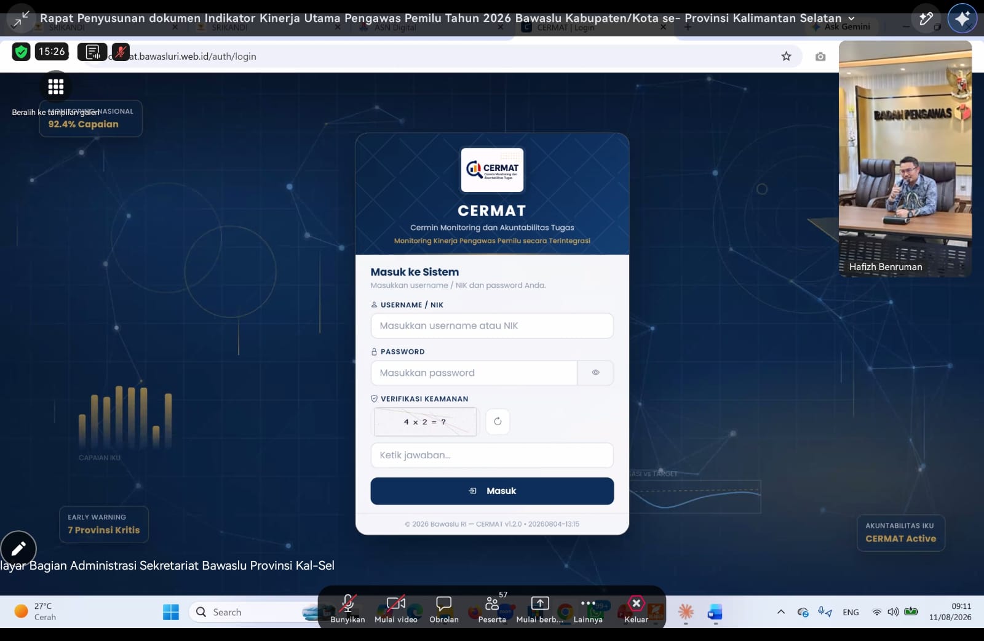
Task: Open the weather widget showing 27°C Cerah
Action: (36, 612)
